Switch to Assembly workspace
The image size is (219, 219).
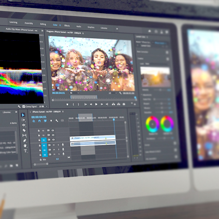pyautogui.click(x=29, y=23)
